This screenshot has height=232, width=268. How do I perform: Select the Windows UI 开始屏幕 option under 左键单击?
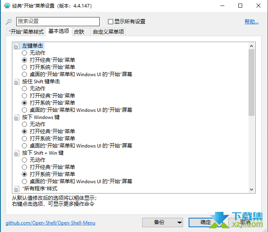25,75
